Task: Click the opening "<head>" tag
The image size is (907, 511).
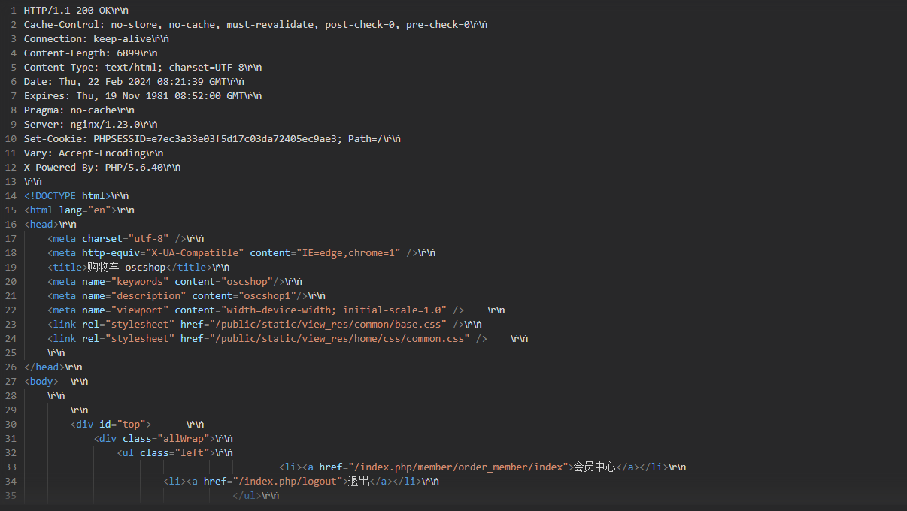Action: [x=41, y=225]
